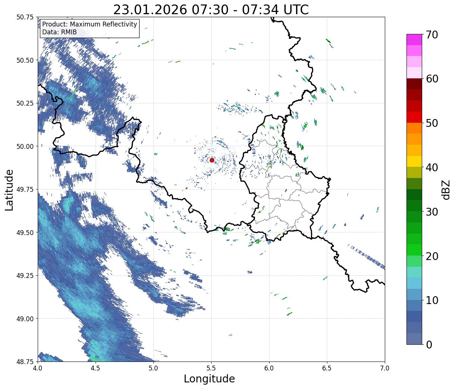Click the latitude tick label 50.50
455x388 pixels.
(x=25, y=60)
